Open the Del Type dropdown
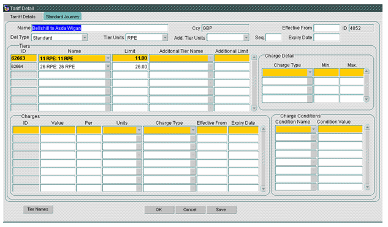Viewport: 388px width, 227px height. pos(85,38)
